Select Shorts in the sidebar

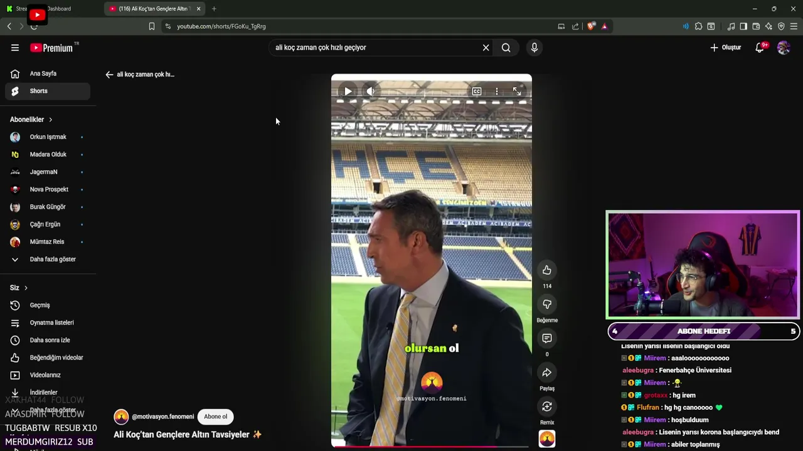[48, 91]
